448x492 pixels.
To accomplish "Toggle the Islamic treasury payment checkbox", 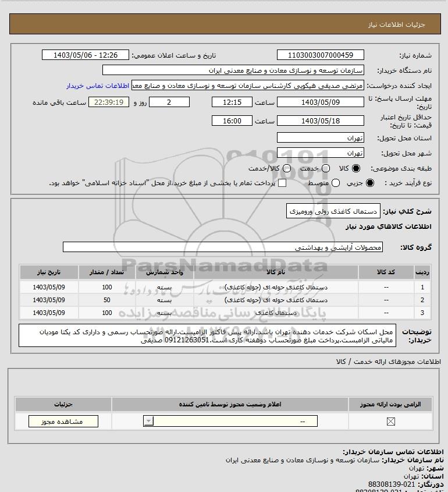I will pos(282,183).
